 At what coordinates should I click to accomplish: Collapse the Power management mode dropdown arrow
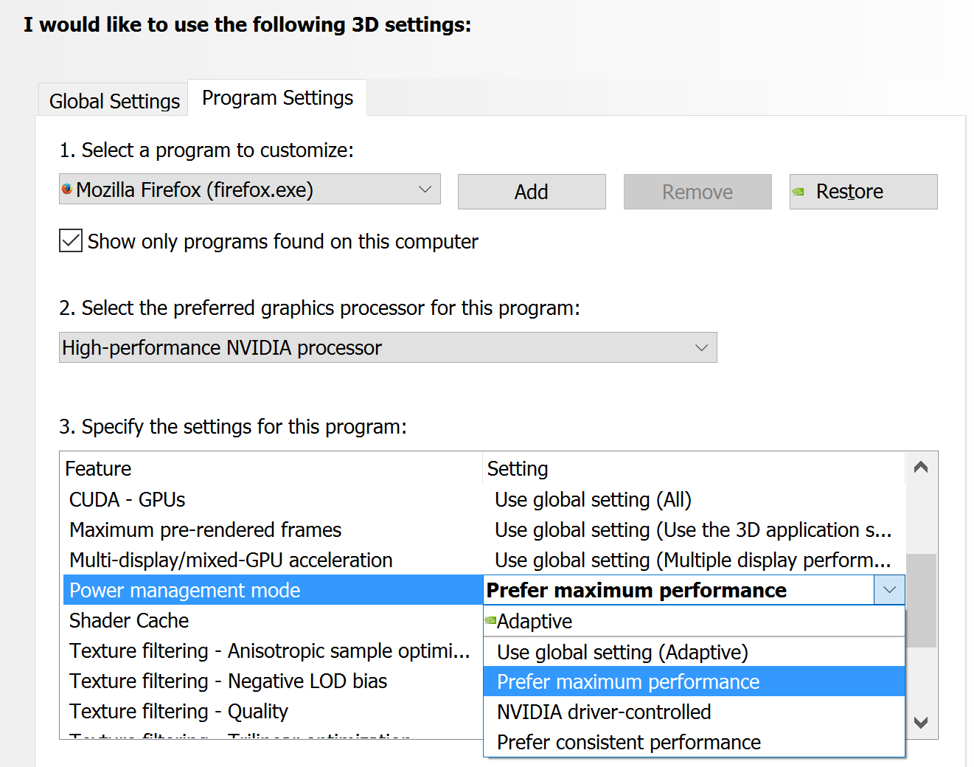pos(889,590)
